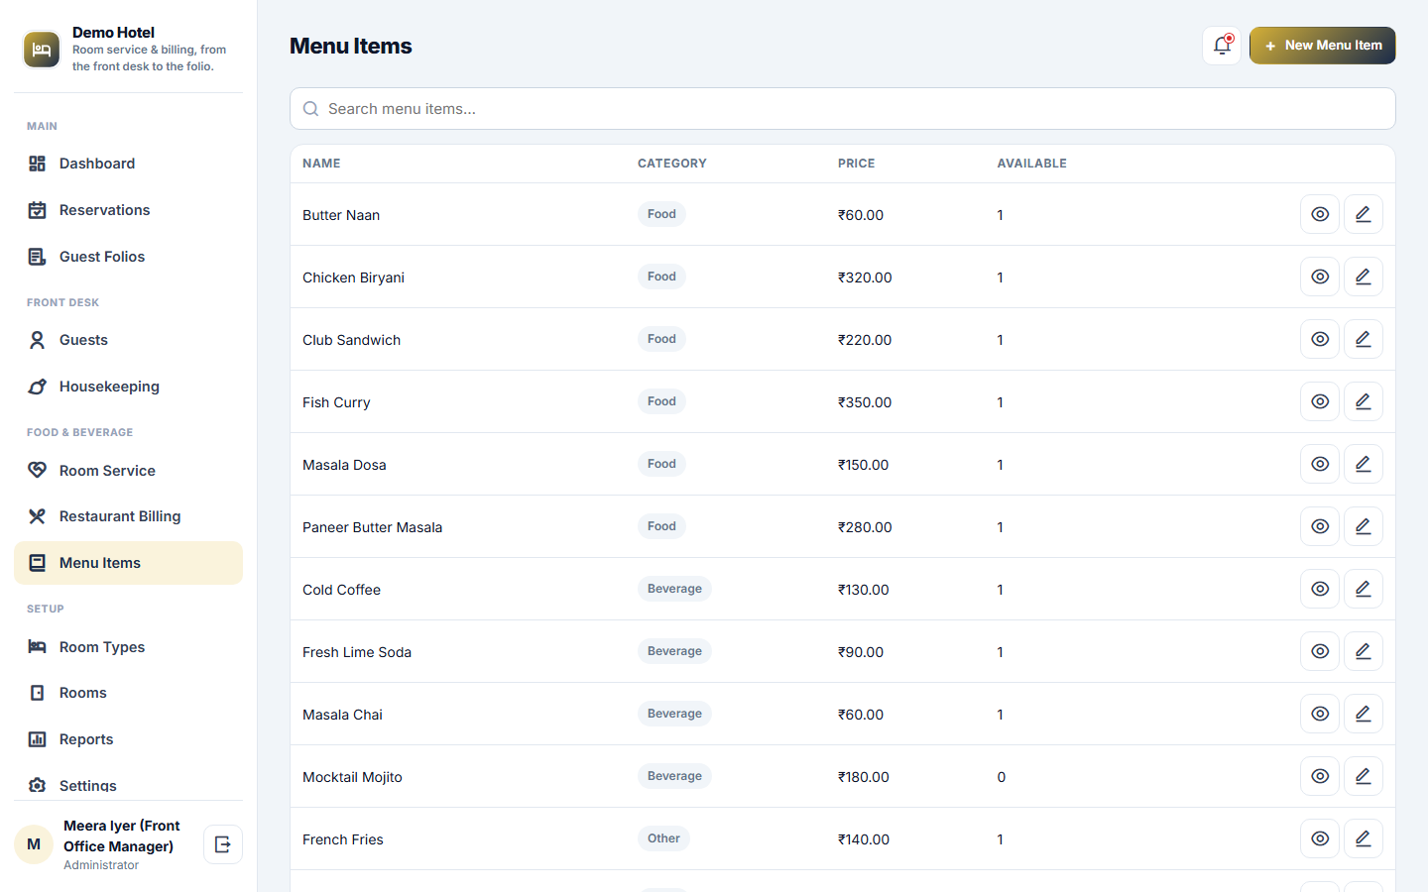This screenshot has height=892, width=1428.
Task: Go to Room Service
Action: click(128, 471)
